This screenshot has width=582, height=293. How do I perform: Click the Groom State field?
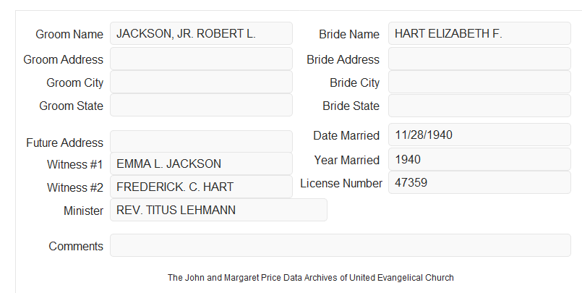pos(201,105)
